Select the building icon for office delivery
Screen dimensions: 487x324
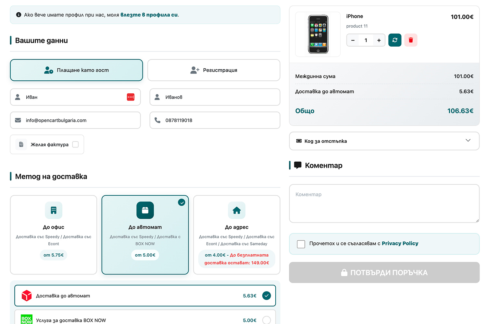(54, 210)
